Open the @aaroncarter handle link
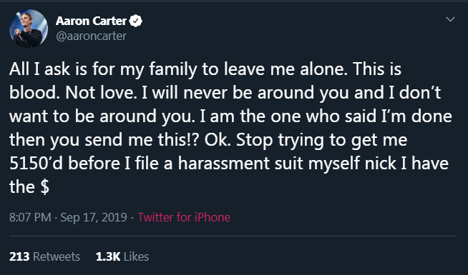Viewport: 468px width, 275px height. 91,36
